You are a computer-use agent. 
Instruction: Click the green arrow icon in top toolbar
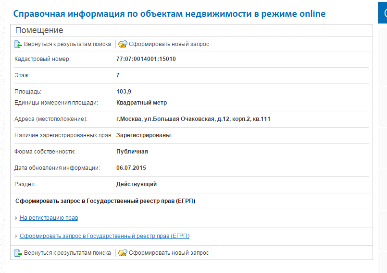18,44
